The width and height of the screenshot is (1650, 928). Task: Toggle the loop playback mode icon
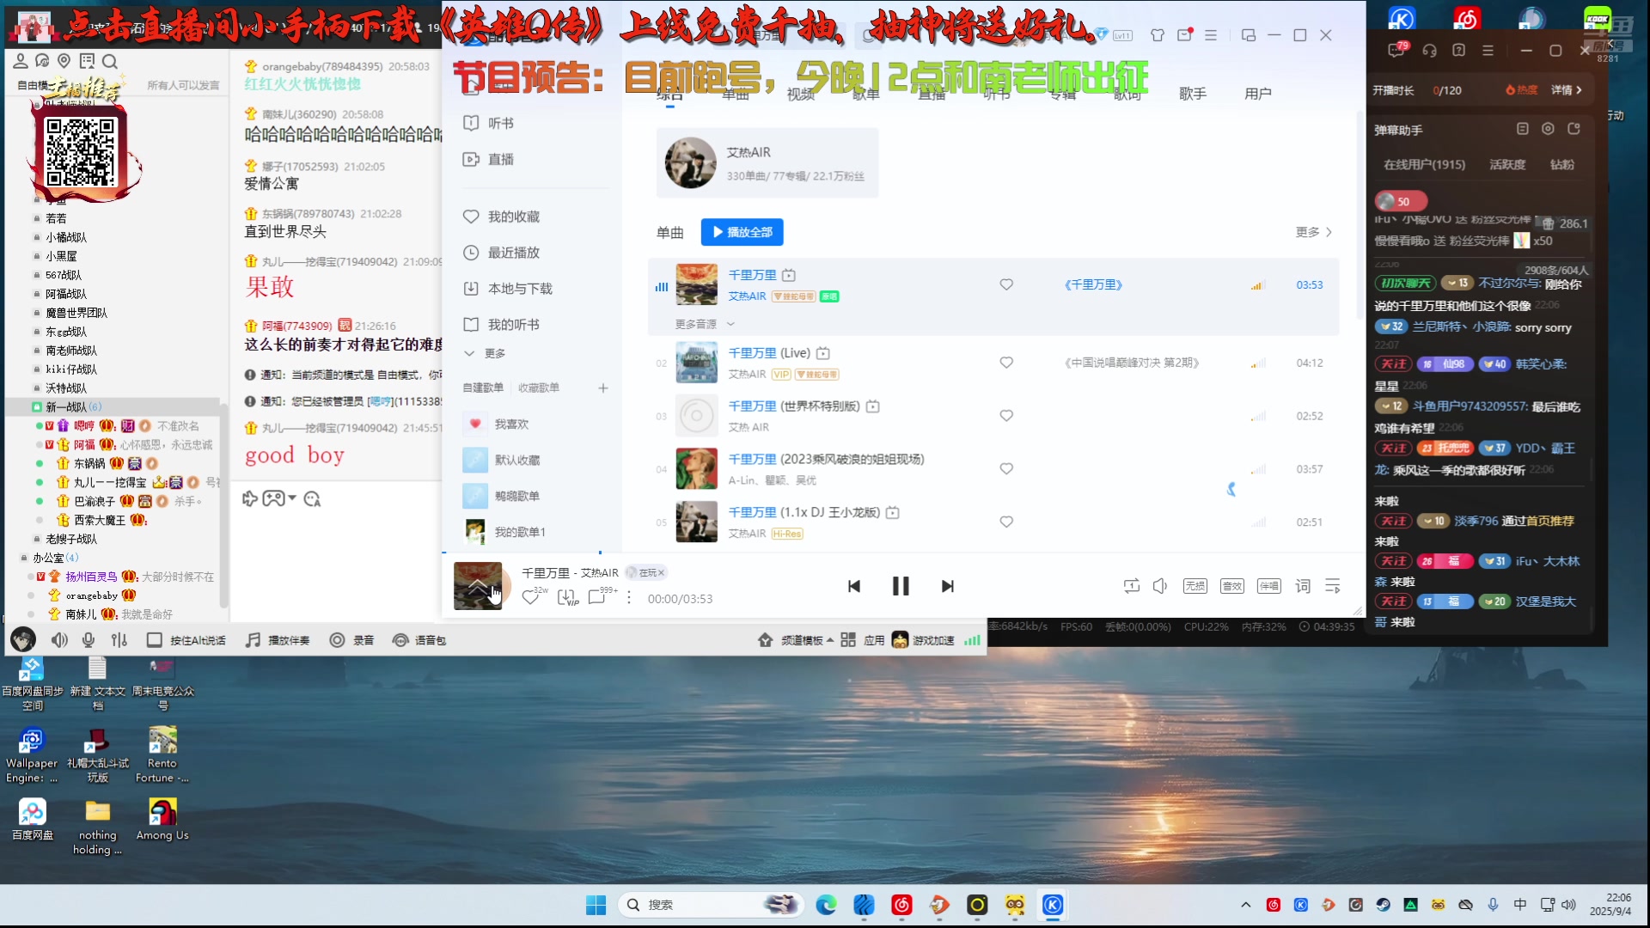(x=1131, y=586)
